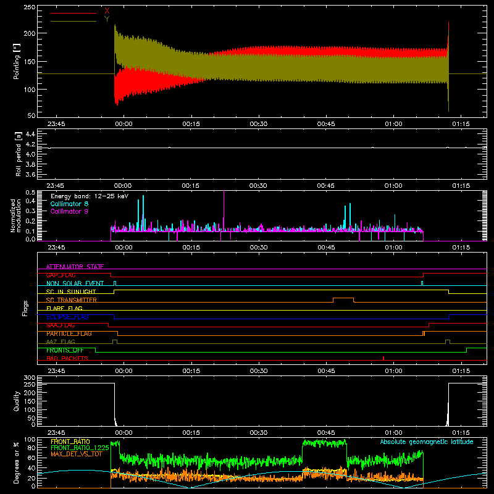Select the Roll period axis label
The height and width of the screenshot is (494, 494).
pos(19,154)
